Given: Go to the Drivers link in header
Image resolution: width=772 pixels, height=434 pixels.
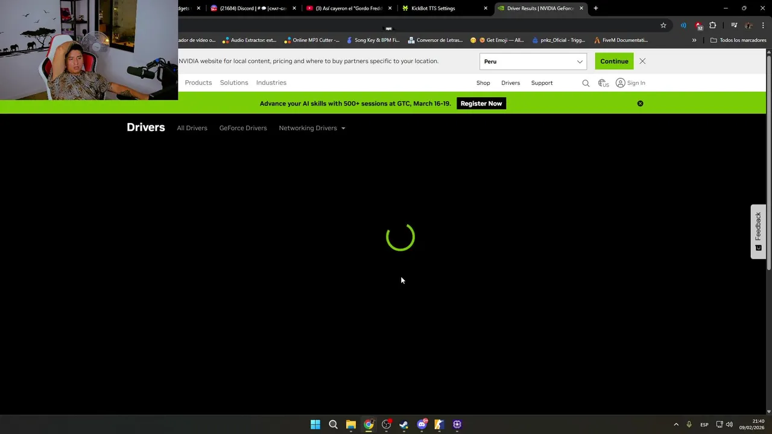Looking at the screenshot, I should pos(510,83).
